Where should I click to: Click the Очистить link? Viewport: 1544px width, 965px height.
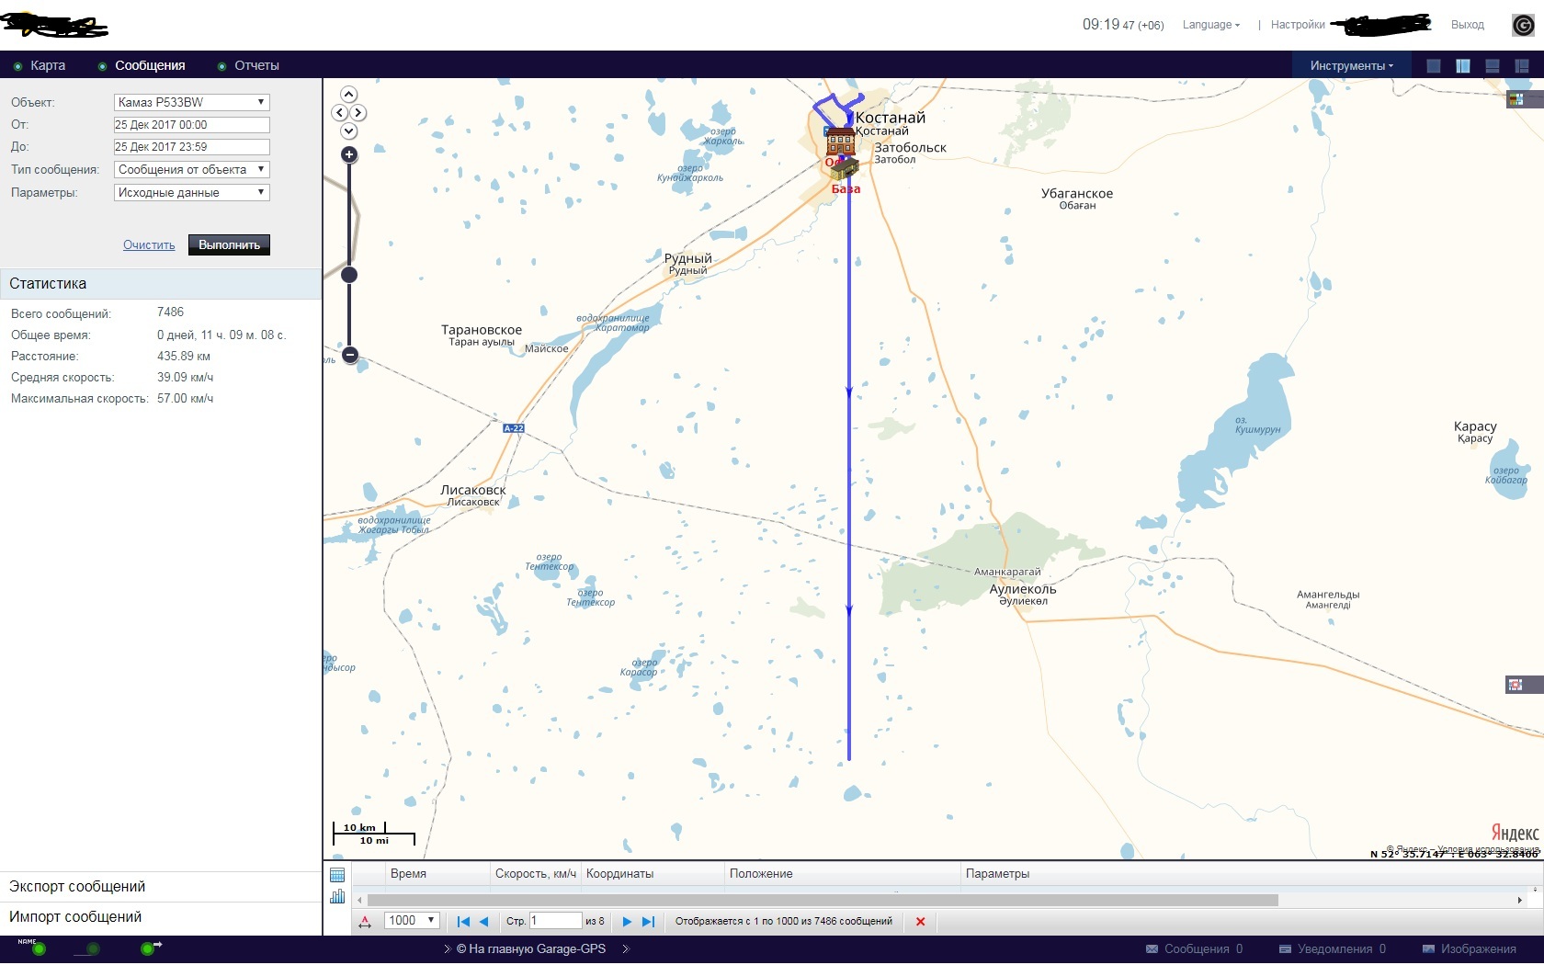(x=149, y=245)
